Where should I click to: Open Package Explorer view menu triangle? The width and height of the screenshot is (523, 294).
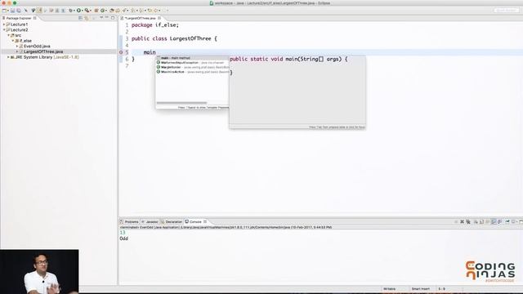[x=101, y=18]
